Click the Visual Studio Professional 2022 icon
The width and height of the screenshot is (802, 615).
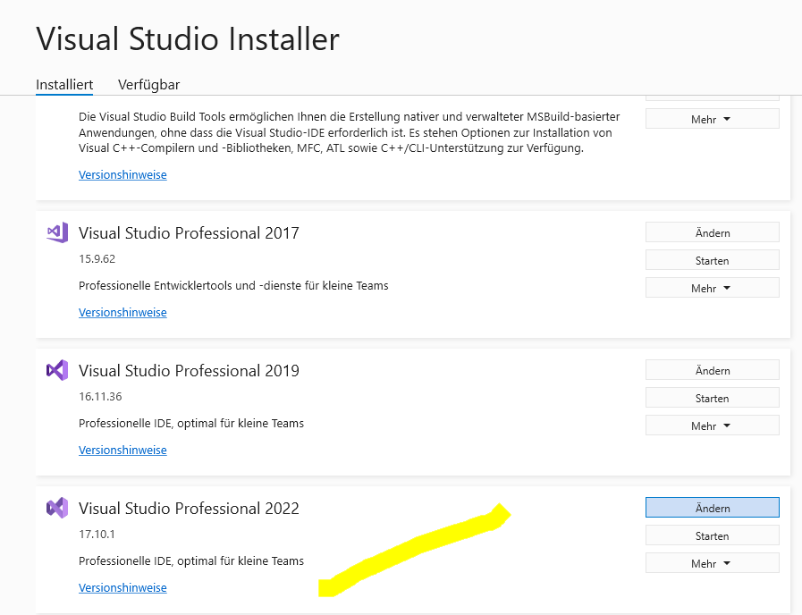pos(57,508)
